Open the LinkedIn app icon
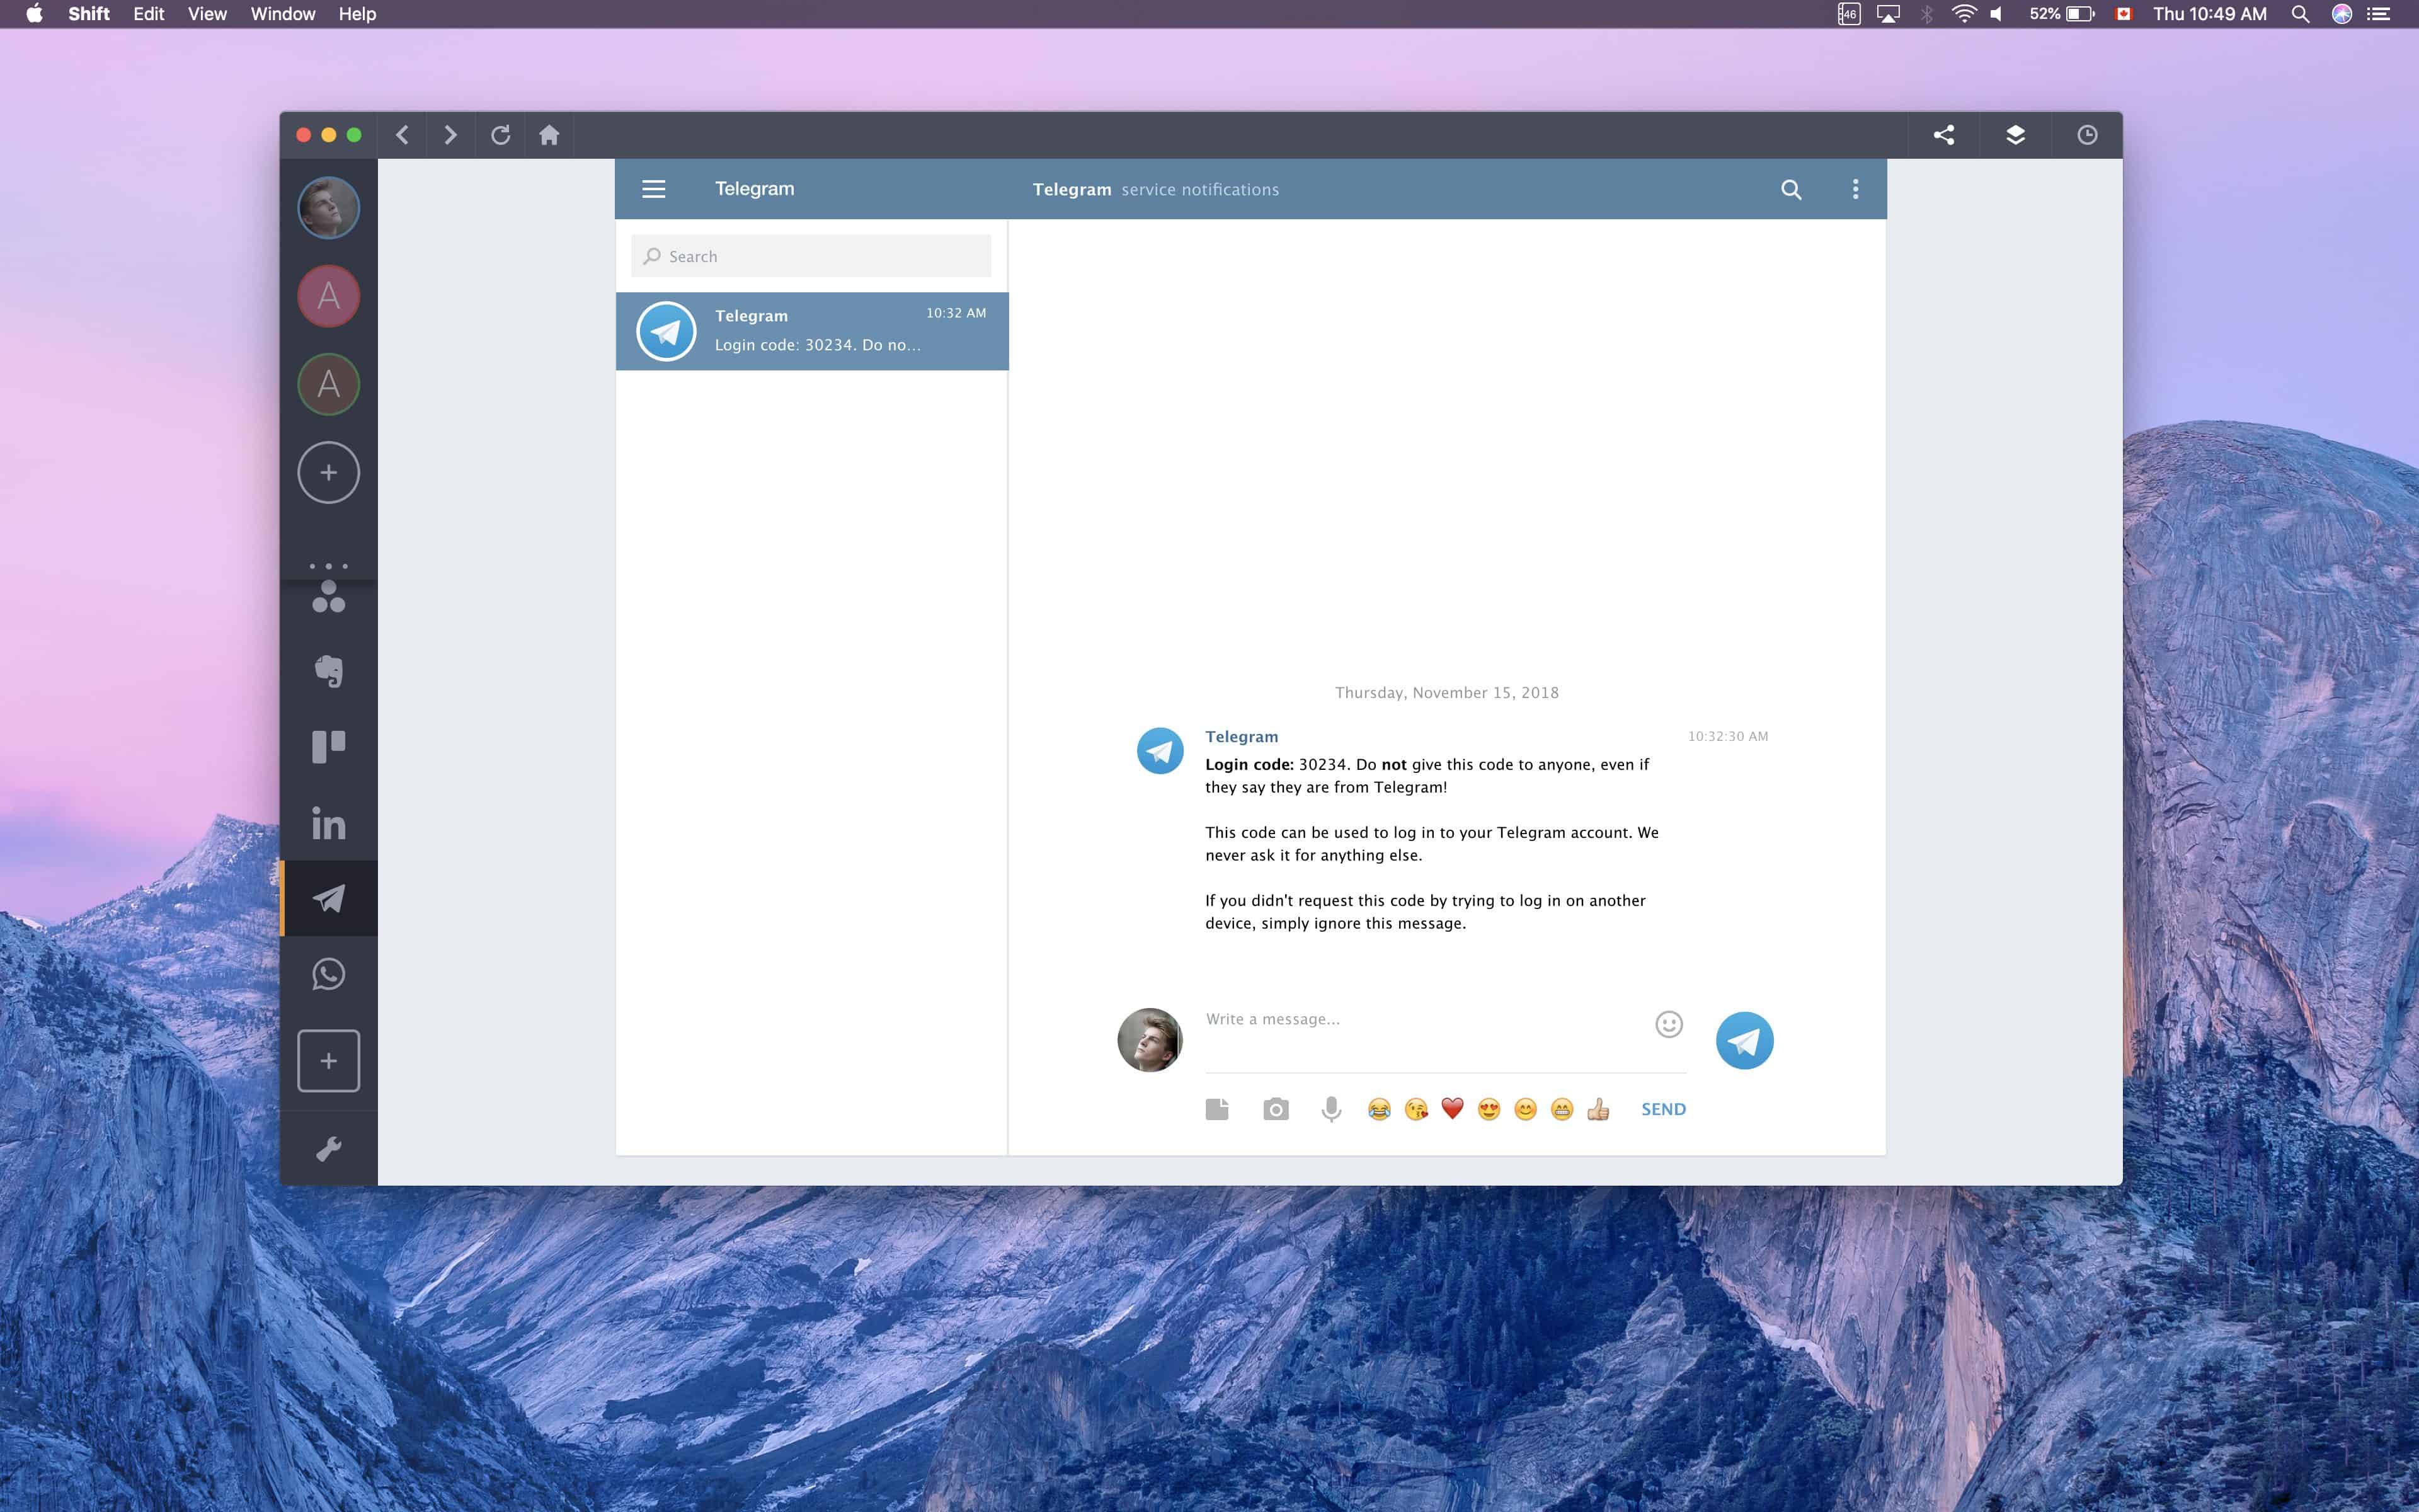 point(329,823)
